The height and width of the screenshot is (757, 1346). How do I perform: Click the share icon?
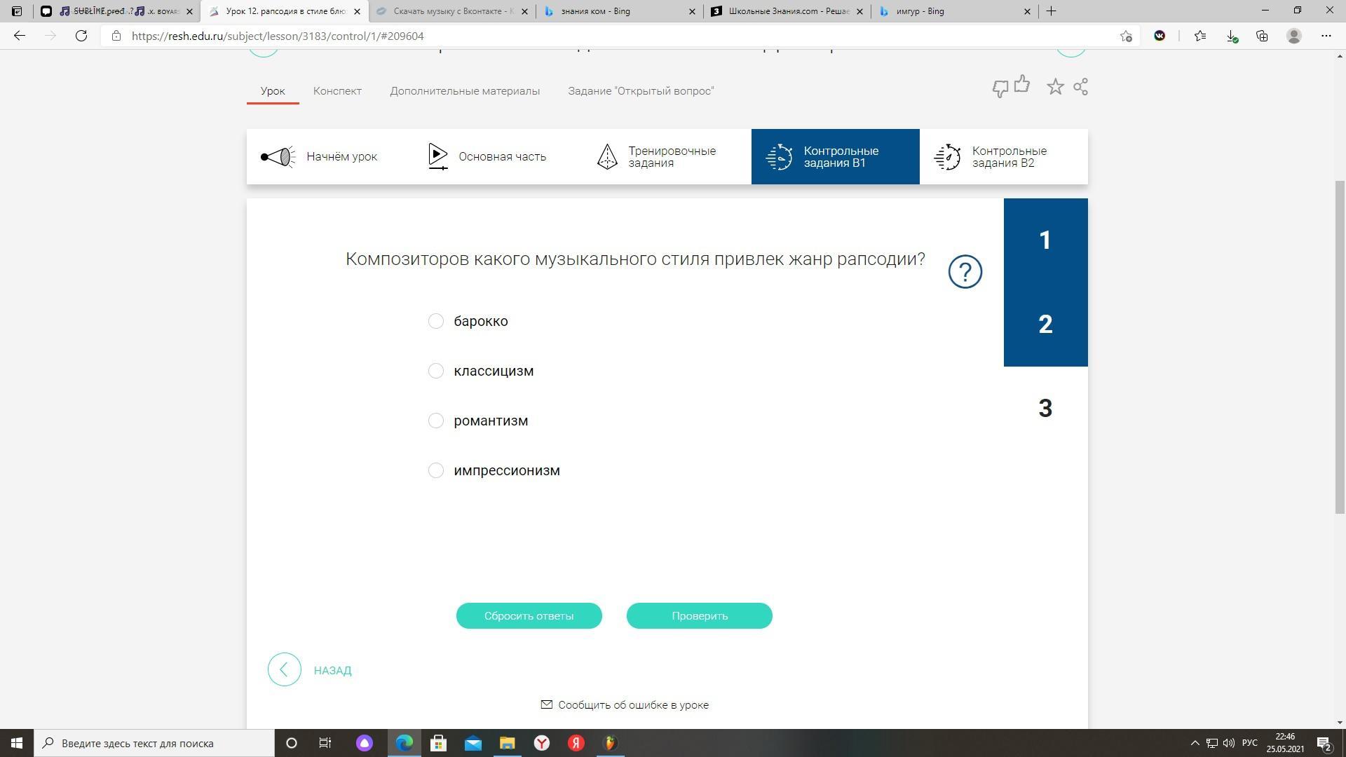(1080, 87)
